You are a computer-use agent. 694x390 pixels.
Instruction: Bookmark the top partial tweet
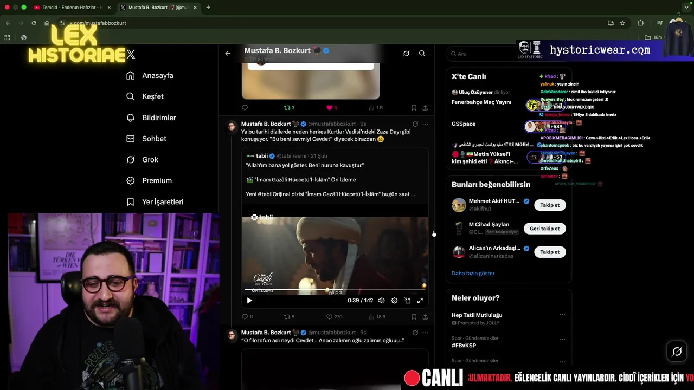(414, 108)
